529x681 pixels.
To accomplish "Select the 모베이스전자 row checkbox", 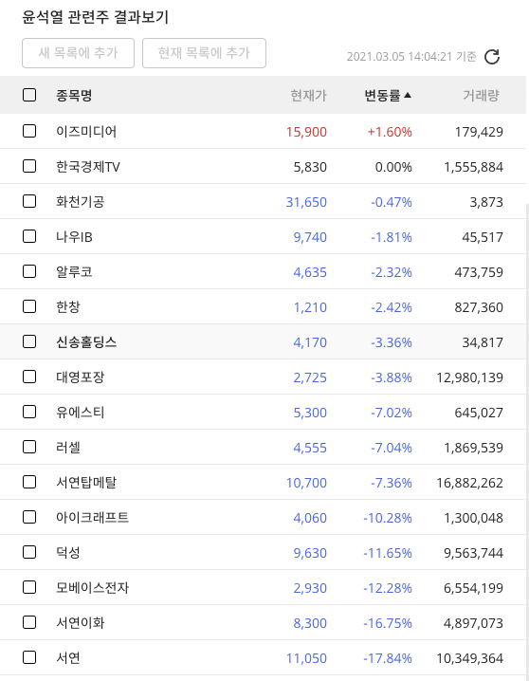I will coord(29,588).
